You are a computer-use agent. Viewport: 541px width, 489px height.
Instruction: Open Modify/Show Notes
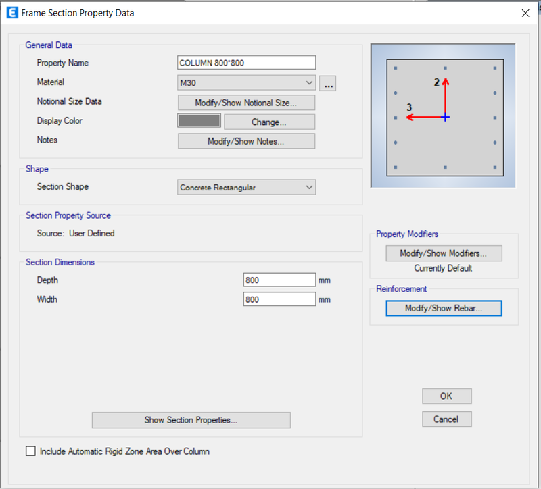click(246, 141)
